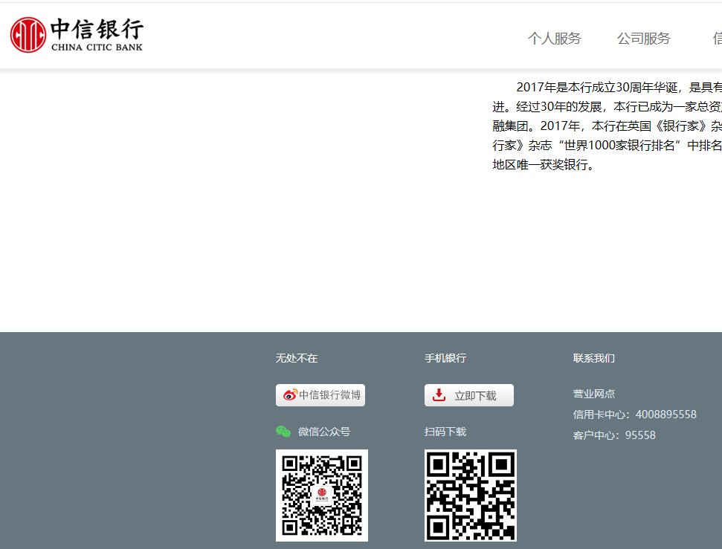This screenshot has width=722, height=549.
Task: Click the 客户中心 number 95558
Action: [641, 435]
